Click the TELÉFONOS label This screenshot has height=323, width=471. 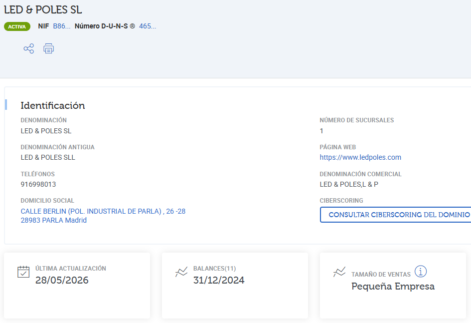[38, 174]
